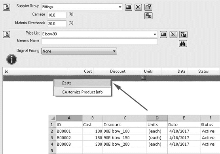The width and height of the screenshot is (220, 154).
Task: Click the spreadsheet ID header cell
Action: (x=69, y=125)
